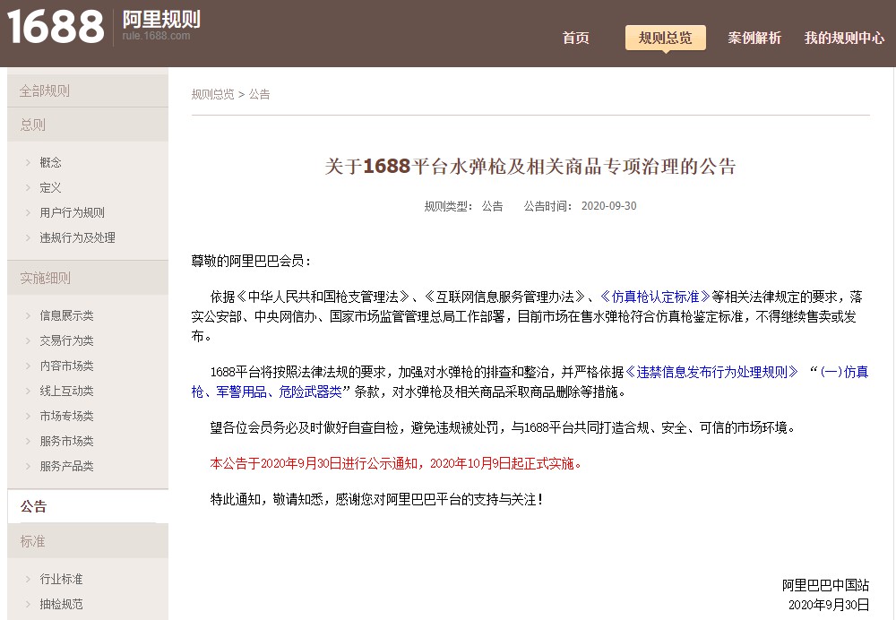The image size is (896, 620).
Task: Select 内容市场类 in the sidebar
Action: click(66, 366)
